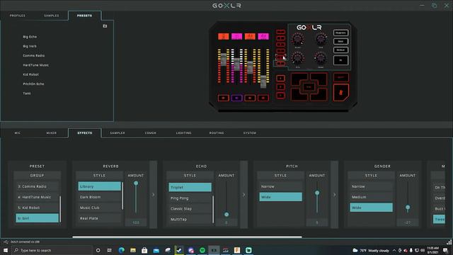Viewport: 453px width, 255px height.
Task: Click the Reverb amount value field
Action: click(x=136, y=222)
